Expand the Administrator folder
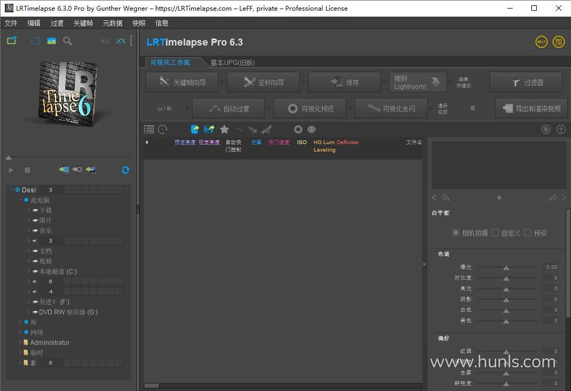Image resolution: width=571 pixels, height=391 pixels. coord(20,343)
